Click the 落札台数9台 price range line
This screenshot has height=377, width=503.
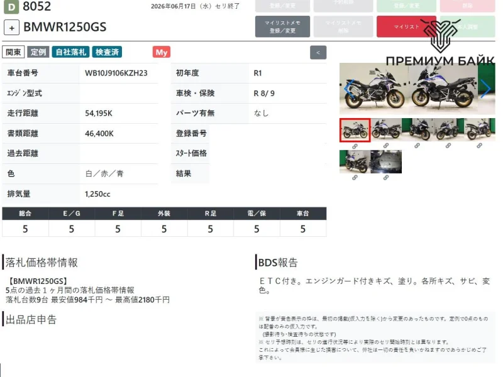(87, 300)
